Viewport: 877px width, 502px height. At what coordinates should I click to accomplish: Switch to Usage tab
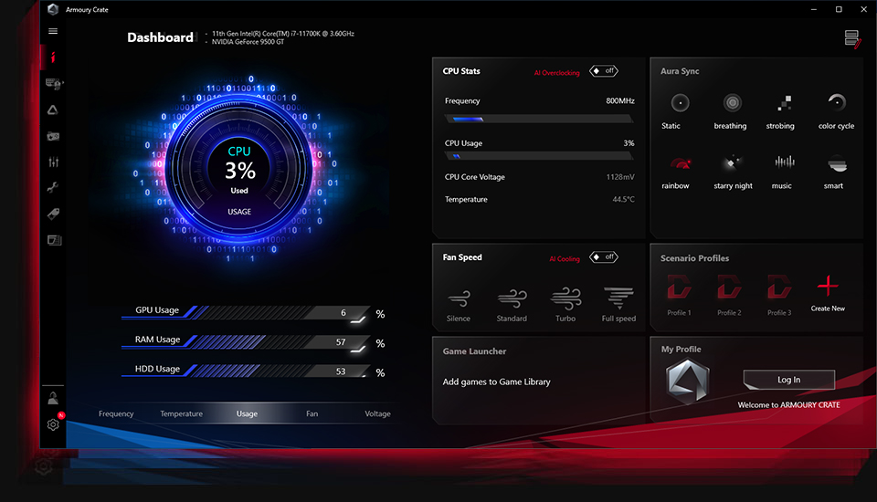click(x=247, y=413)
